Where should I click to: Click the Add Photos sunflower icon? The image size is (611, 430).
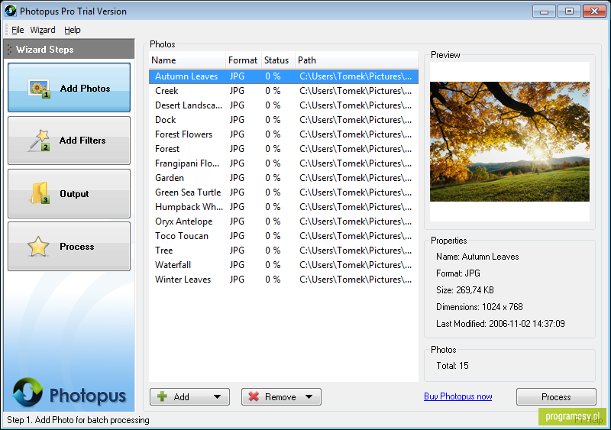coord(39,89)
